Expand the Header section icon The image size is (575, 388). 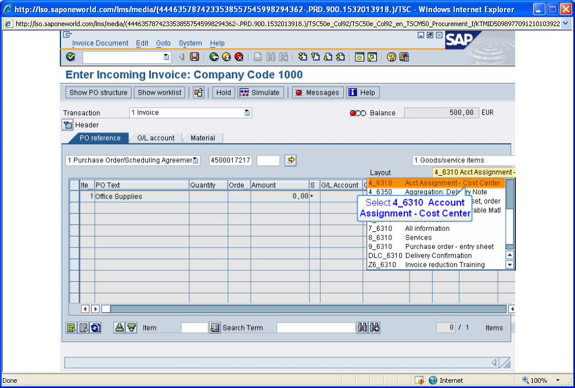click(67, 125)
